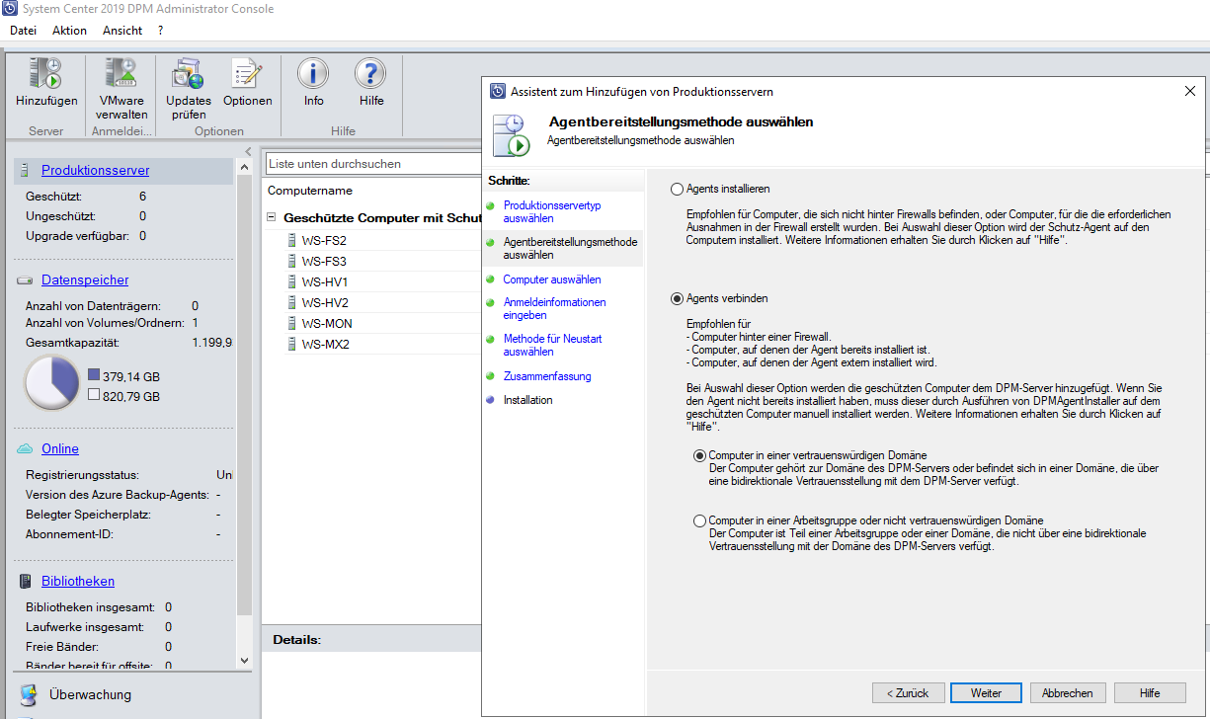Click the DPM console title bar icon
The height and width of the screenshot is (719, 1210).
pyautogui.click(x=8, y=9)
